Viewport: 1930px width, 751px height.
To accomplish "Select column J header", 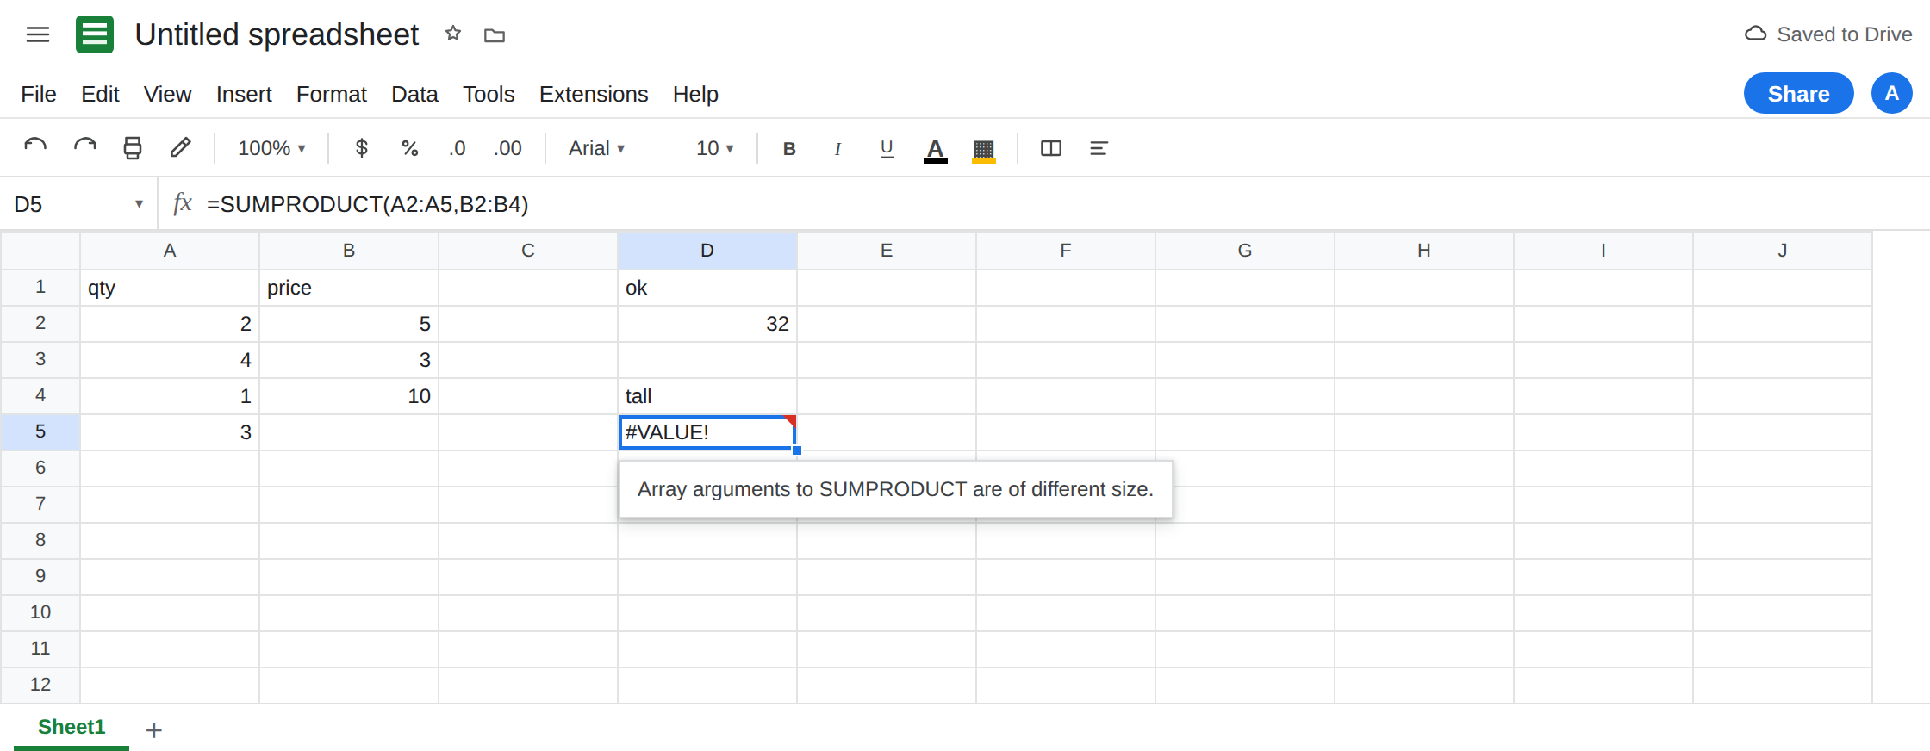I will [1783, 251].
